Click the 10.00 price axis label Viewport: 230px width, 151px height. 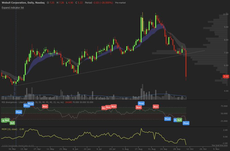coord(226,14)
